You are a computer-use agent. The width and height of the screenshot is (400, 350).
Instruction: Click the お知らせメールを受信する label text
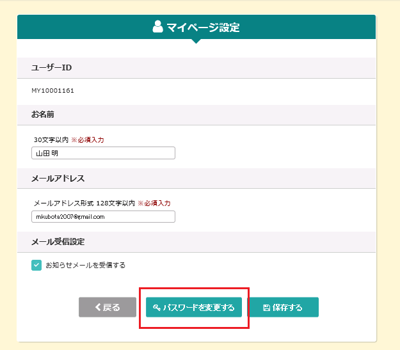(86, 266)
